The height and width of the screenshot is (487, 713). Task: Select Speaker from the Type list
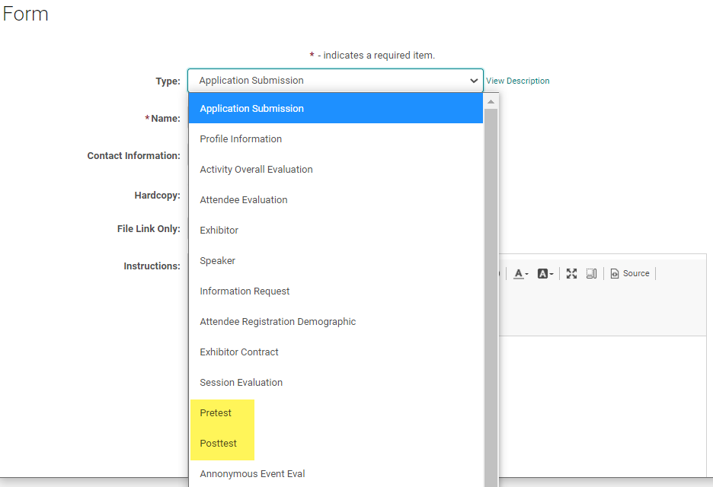pos(218,261)
